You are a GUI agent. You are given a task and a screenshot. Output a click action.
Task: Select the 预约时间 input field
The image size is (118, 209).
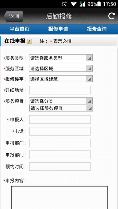pyautogui.click(x=60, y=166)
